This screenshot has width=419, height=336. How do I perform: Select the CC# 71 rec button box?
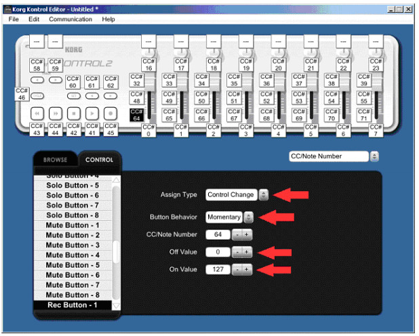[x=363, y=115]
